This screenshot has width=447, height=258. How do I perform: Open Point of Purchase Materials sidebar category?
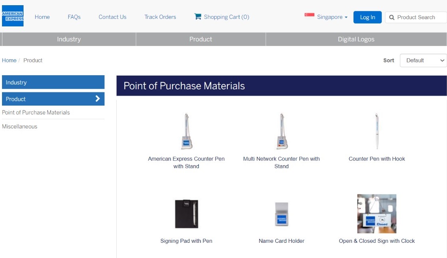pos(36,112)
